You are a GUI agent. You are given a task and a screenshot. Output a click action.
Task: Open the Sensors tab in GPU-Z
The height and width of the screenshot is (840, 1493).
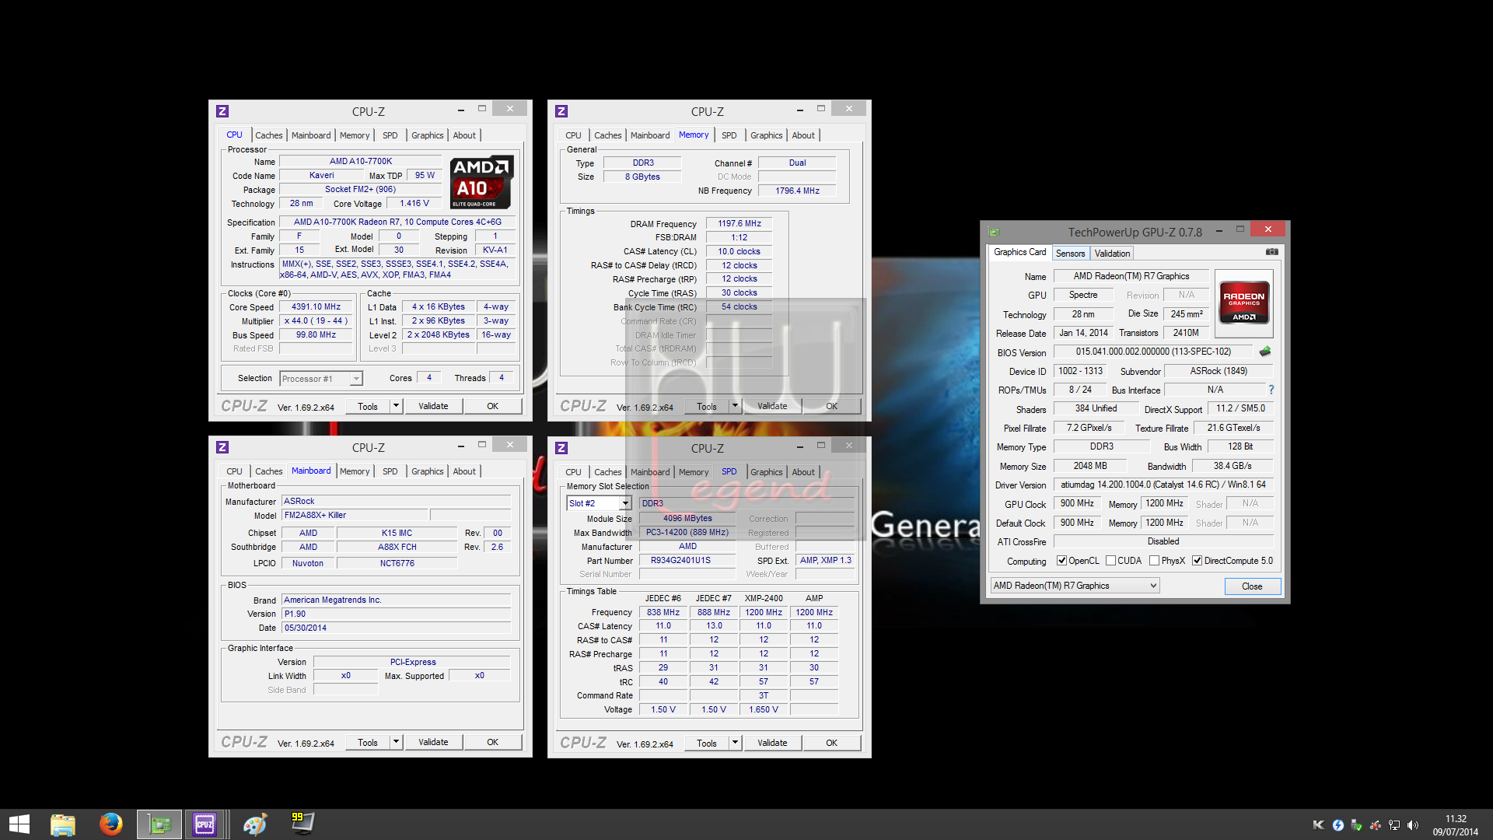[x=1070, y=254]
